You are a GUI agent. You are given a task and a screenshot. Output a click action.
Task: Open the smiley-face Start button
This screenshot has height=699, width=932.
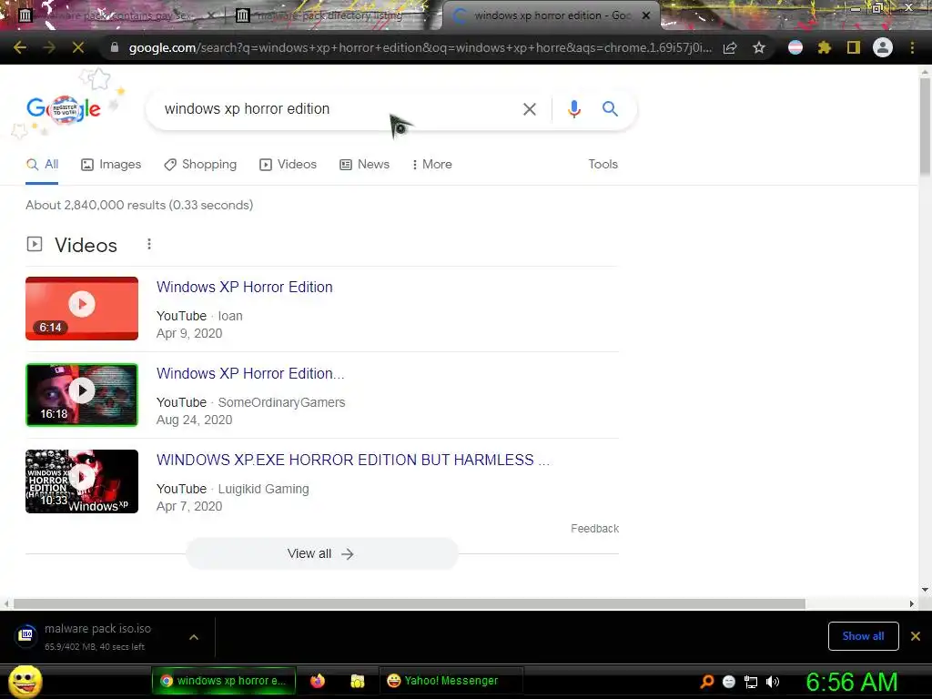coord(25,681)
